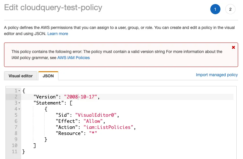This screenshot has width=243, height=159.
Task: Click the "Sid" key on line 5
Action: 62,115
